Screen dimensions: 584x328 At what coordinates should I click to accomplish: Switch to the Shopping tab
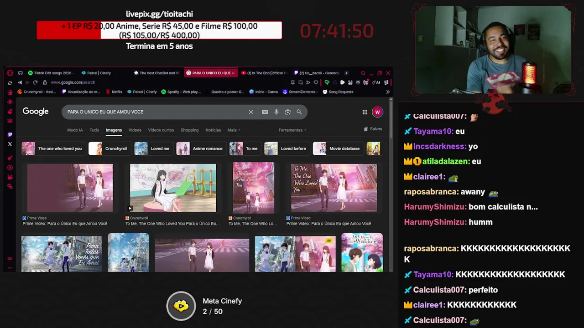click(189, 130)
